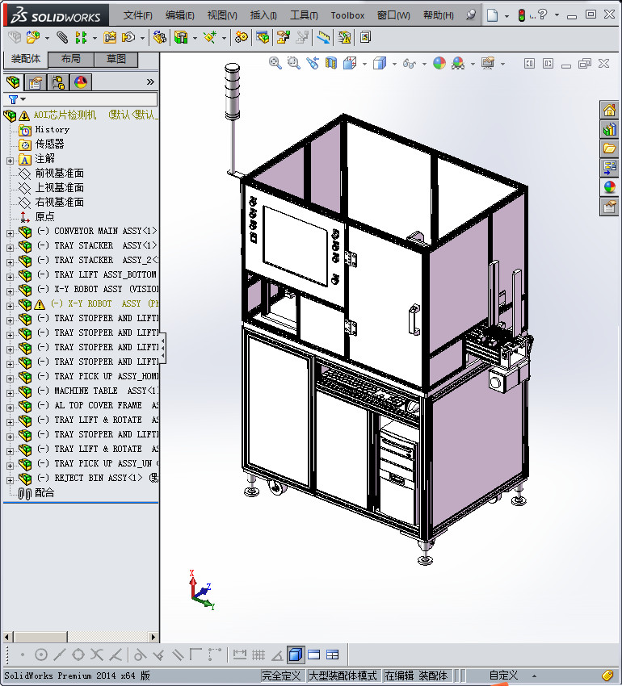Screen dimensions: 622x686
Task: Open SolidWorks Resources home icon in task pane
Action: [x=609, y=111]
